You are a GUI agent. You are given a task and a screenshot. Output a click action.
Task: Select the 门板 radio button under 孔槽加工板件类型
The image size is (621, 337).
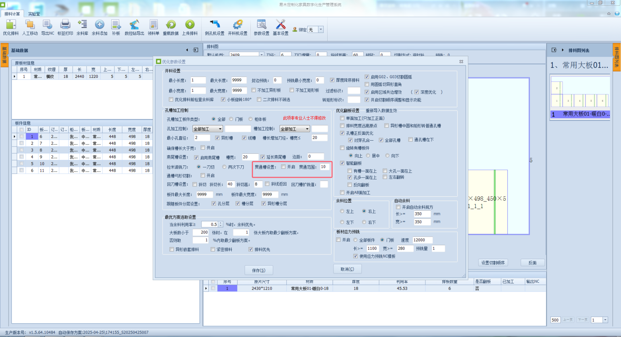point(231,119)
